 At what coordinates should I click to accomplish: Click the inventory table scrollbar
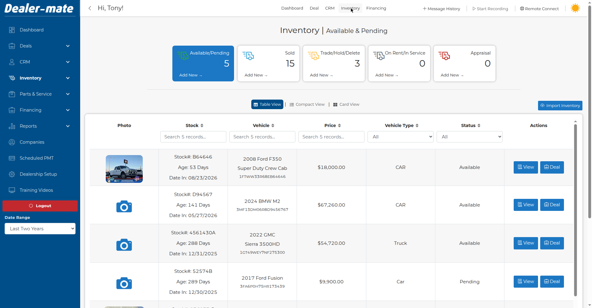[575, 210]
